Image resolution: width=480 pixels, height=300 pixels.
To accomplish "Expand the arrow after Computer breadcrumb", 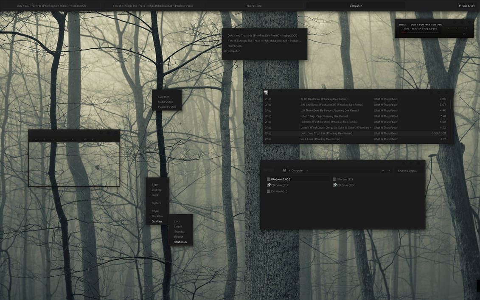I will point(307,171).
